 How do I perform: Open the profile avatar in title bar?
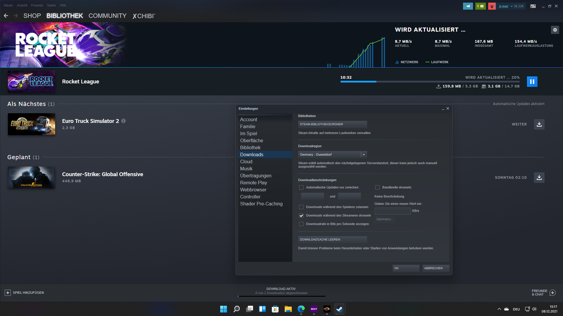492,6
